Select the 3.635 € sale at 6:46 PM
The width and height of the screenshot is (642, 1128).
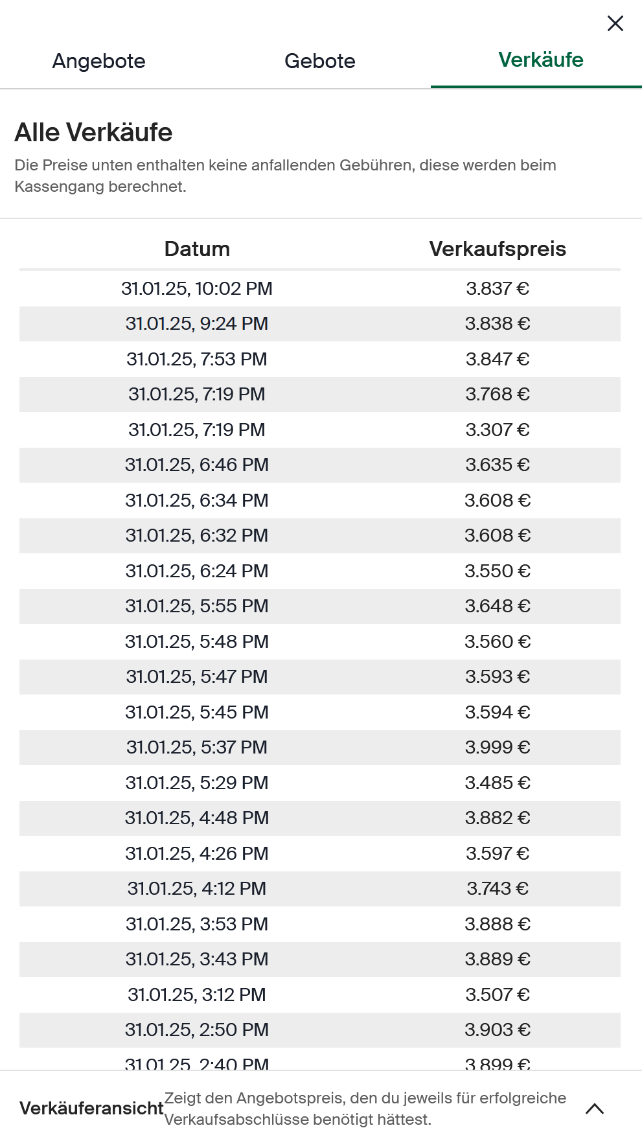497,465
